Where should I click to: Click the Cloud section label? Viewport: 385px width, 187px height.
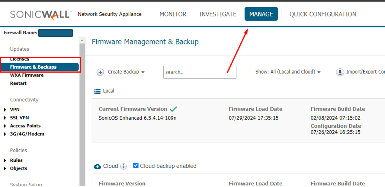point(111,166)
